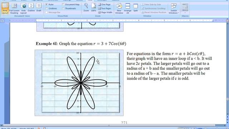Split the document window
Image resolution: width=229 pixels, height=129 pixels.
136,7
